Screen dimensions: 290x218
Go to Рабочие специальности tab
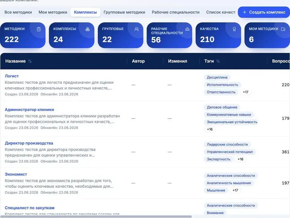click(x=176, y=12)
